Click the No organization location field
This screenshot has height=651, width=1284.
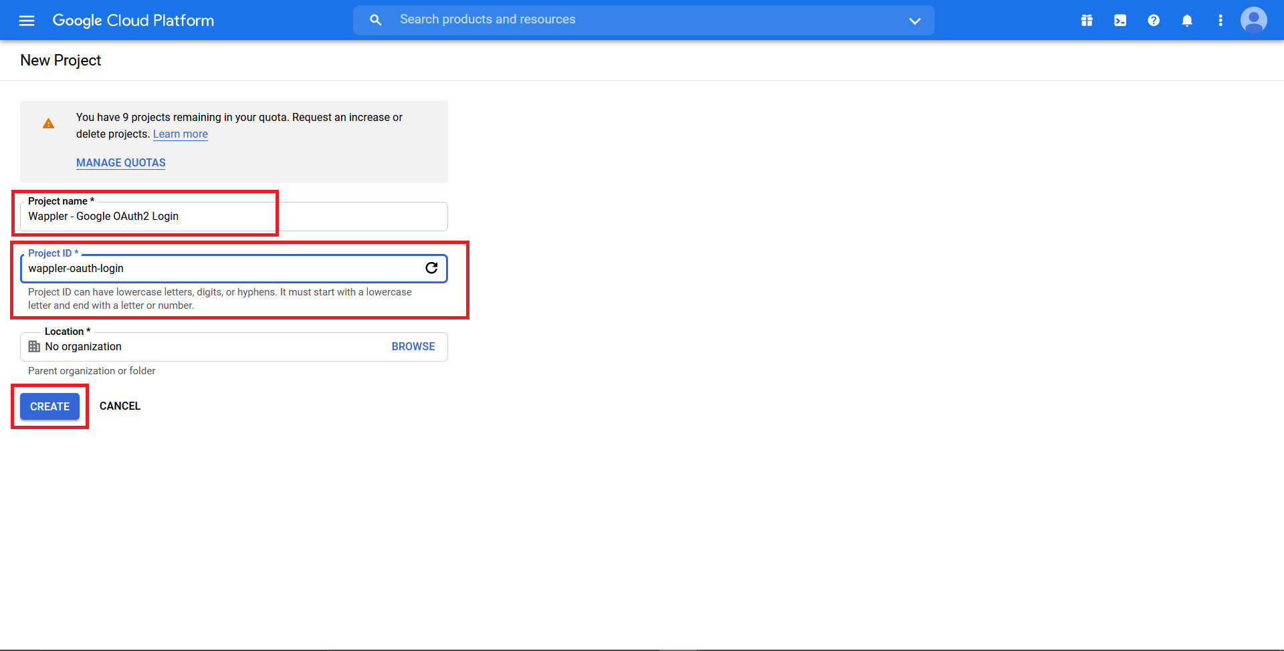click(x=234, y=347)
